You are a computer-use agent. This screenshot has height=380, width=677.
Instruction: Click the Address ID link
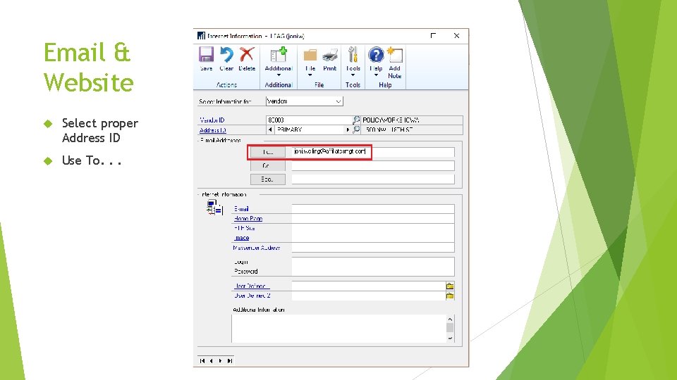click(212, 130)
